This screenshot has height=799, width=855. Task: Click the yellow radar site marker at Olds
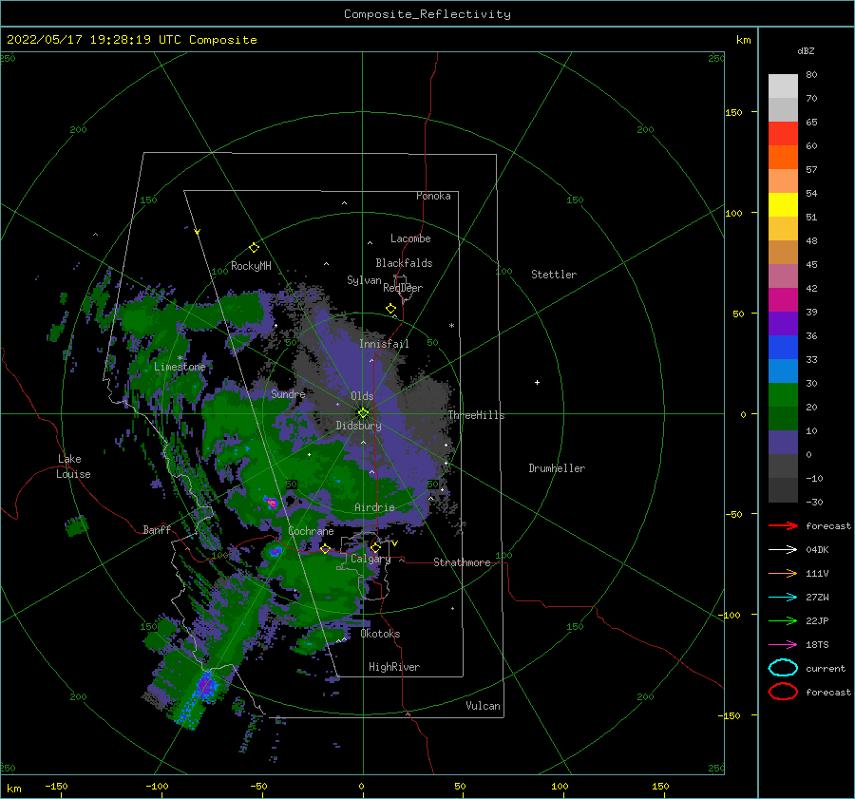pyautogui.click(x=363, y=413)
